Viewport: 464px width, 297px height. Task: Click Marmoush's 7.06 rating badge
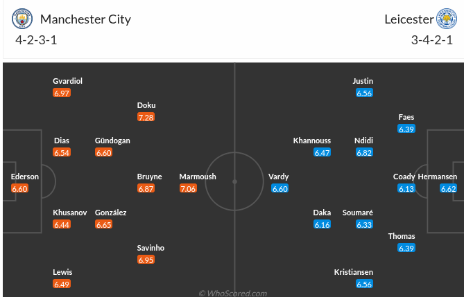188,188
